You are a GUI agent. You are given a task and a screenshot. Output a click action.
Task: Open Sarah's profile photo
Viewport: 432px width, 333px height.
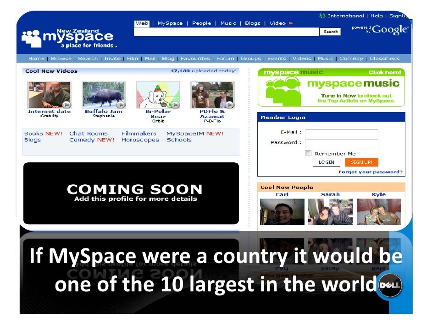point(330,212)
